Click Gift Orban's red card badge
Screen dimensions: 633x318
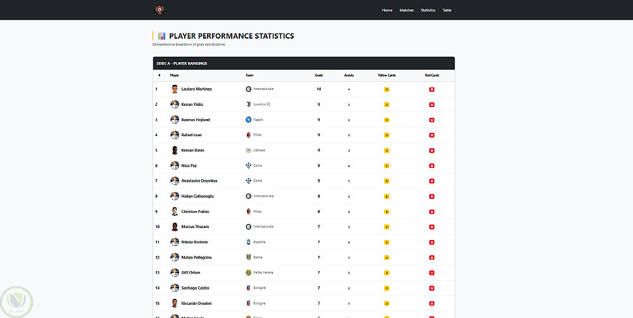[x=432, y=272]
